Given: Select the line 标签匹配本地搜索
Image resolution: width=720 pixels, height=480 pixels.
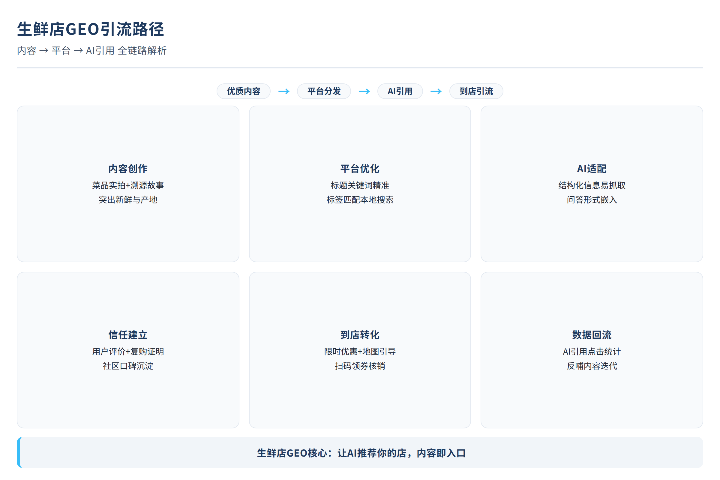Looking at the screenshot, I should coord(360,199).
